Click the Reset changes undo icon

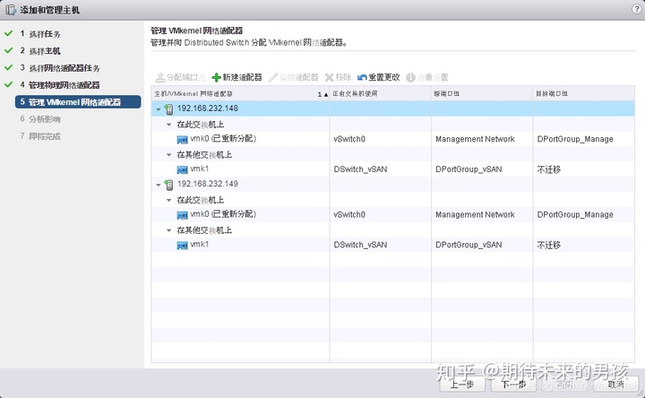tap(362, 77)
